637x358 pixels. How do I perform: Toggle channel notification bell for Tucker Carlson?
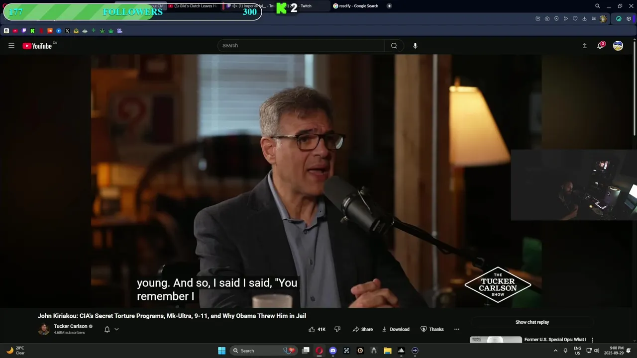pyautogui.click(x=106, y=329)
